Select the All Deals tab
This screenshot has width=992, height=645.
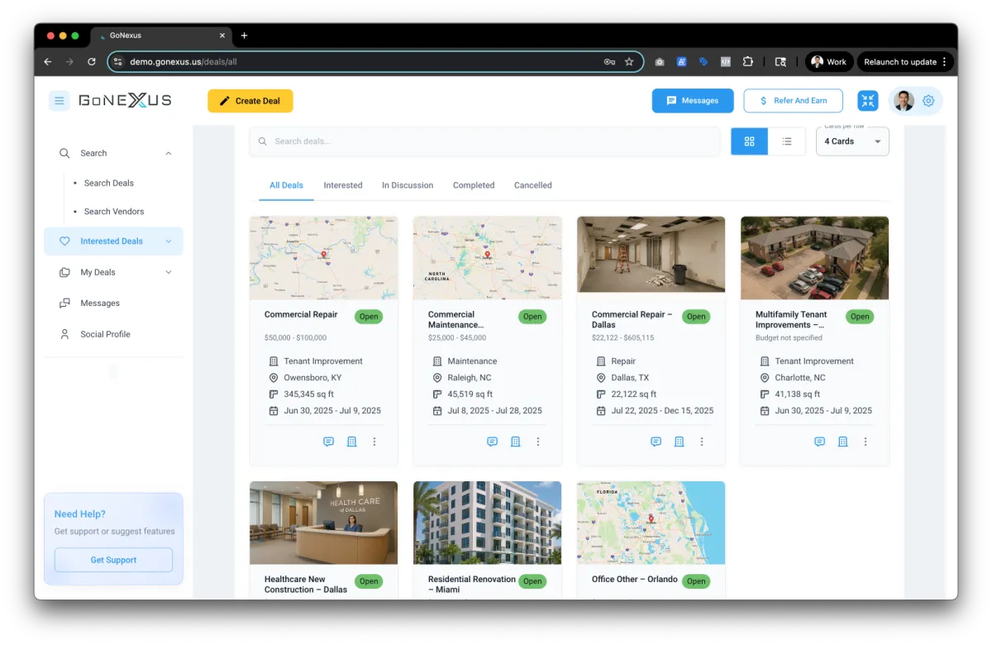tap(286, 185)
